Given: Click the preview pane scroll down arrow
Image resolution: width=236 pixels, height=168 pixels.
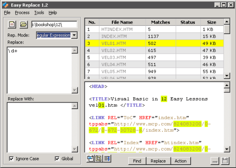Looking at the screenshot, I should (x=227, y=149).
